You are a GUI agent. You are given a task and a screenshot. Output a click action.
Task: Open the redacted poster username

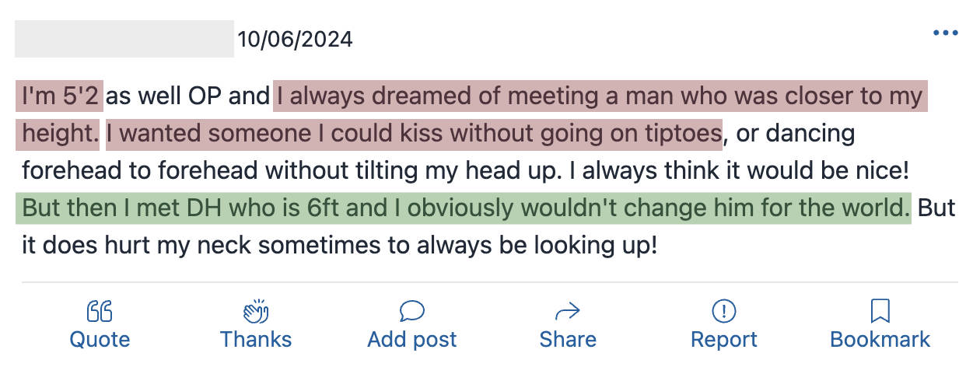(x=124, y=39)
